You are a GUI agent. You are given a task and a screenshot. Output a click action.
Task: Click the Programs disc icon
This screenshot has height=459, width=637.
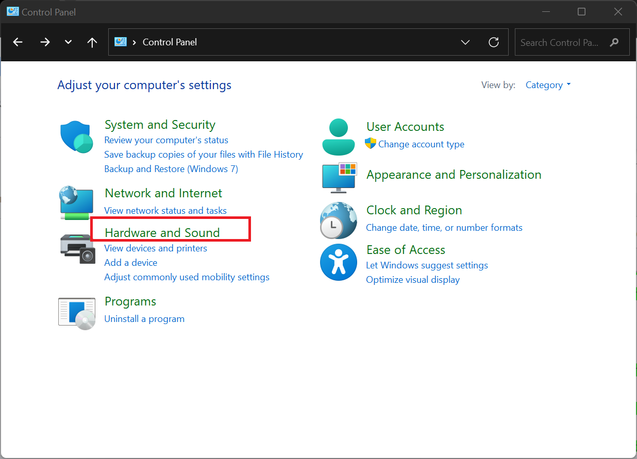[x=76, y=313]
